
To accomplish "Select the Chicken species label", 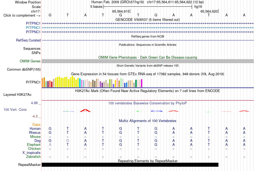I will point(34,149).
